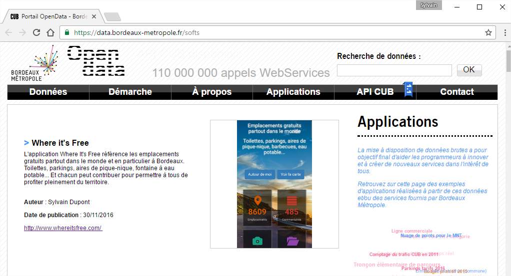Focus the Recherche de données search field

[394, 70]
